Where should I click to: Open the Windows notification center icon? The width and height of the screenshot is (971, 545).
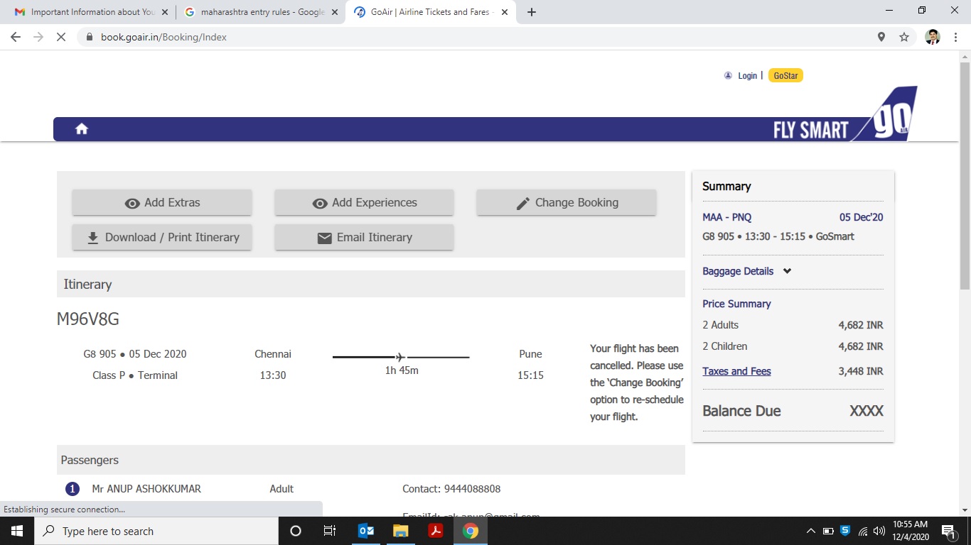[948, 531]
